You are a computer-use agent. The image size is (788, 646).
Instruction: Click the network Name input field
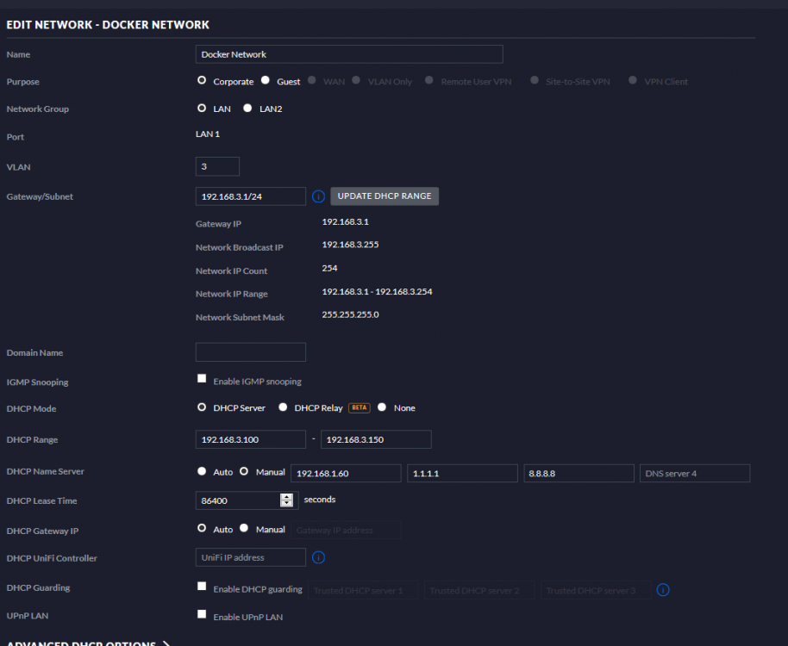click(x=349, y=54)
